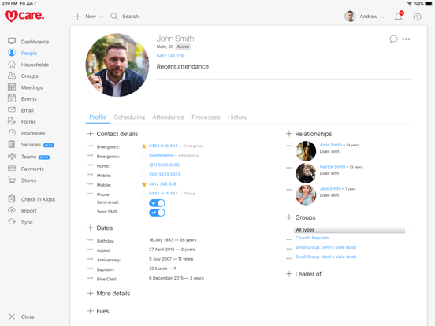The width and height of the screenshot is (435, 326).
Task: Open Patrick Smith's profile link
Action: tap(333, 167)
